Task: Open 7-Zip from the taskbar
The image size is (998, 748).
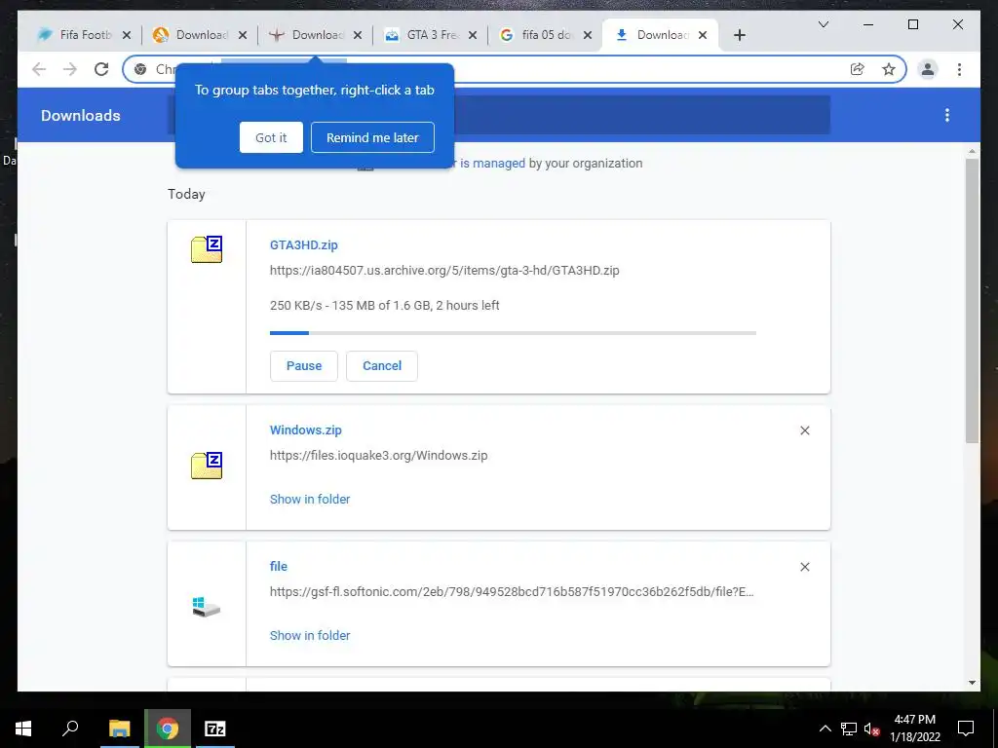Action: coord(215,729)
